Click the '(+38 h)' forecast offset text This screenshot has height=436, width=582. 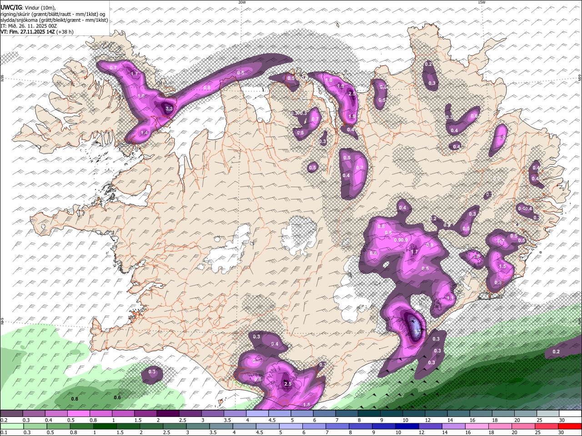coord(65,32)
